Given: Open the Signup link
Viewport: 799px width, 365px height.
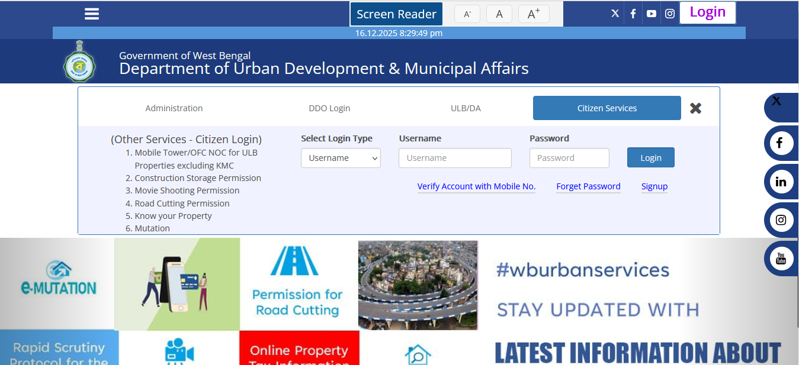Looking at the screenshot, I should 654,186.
